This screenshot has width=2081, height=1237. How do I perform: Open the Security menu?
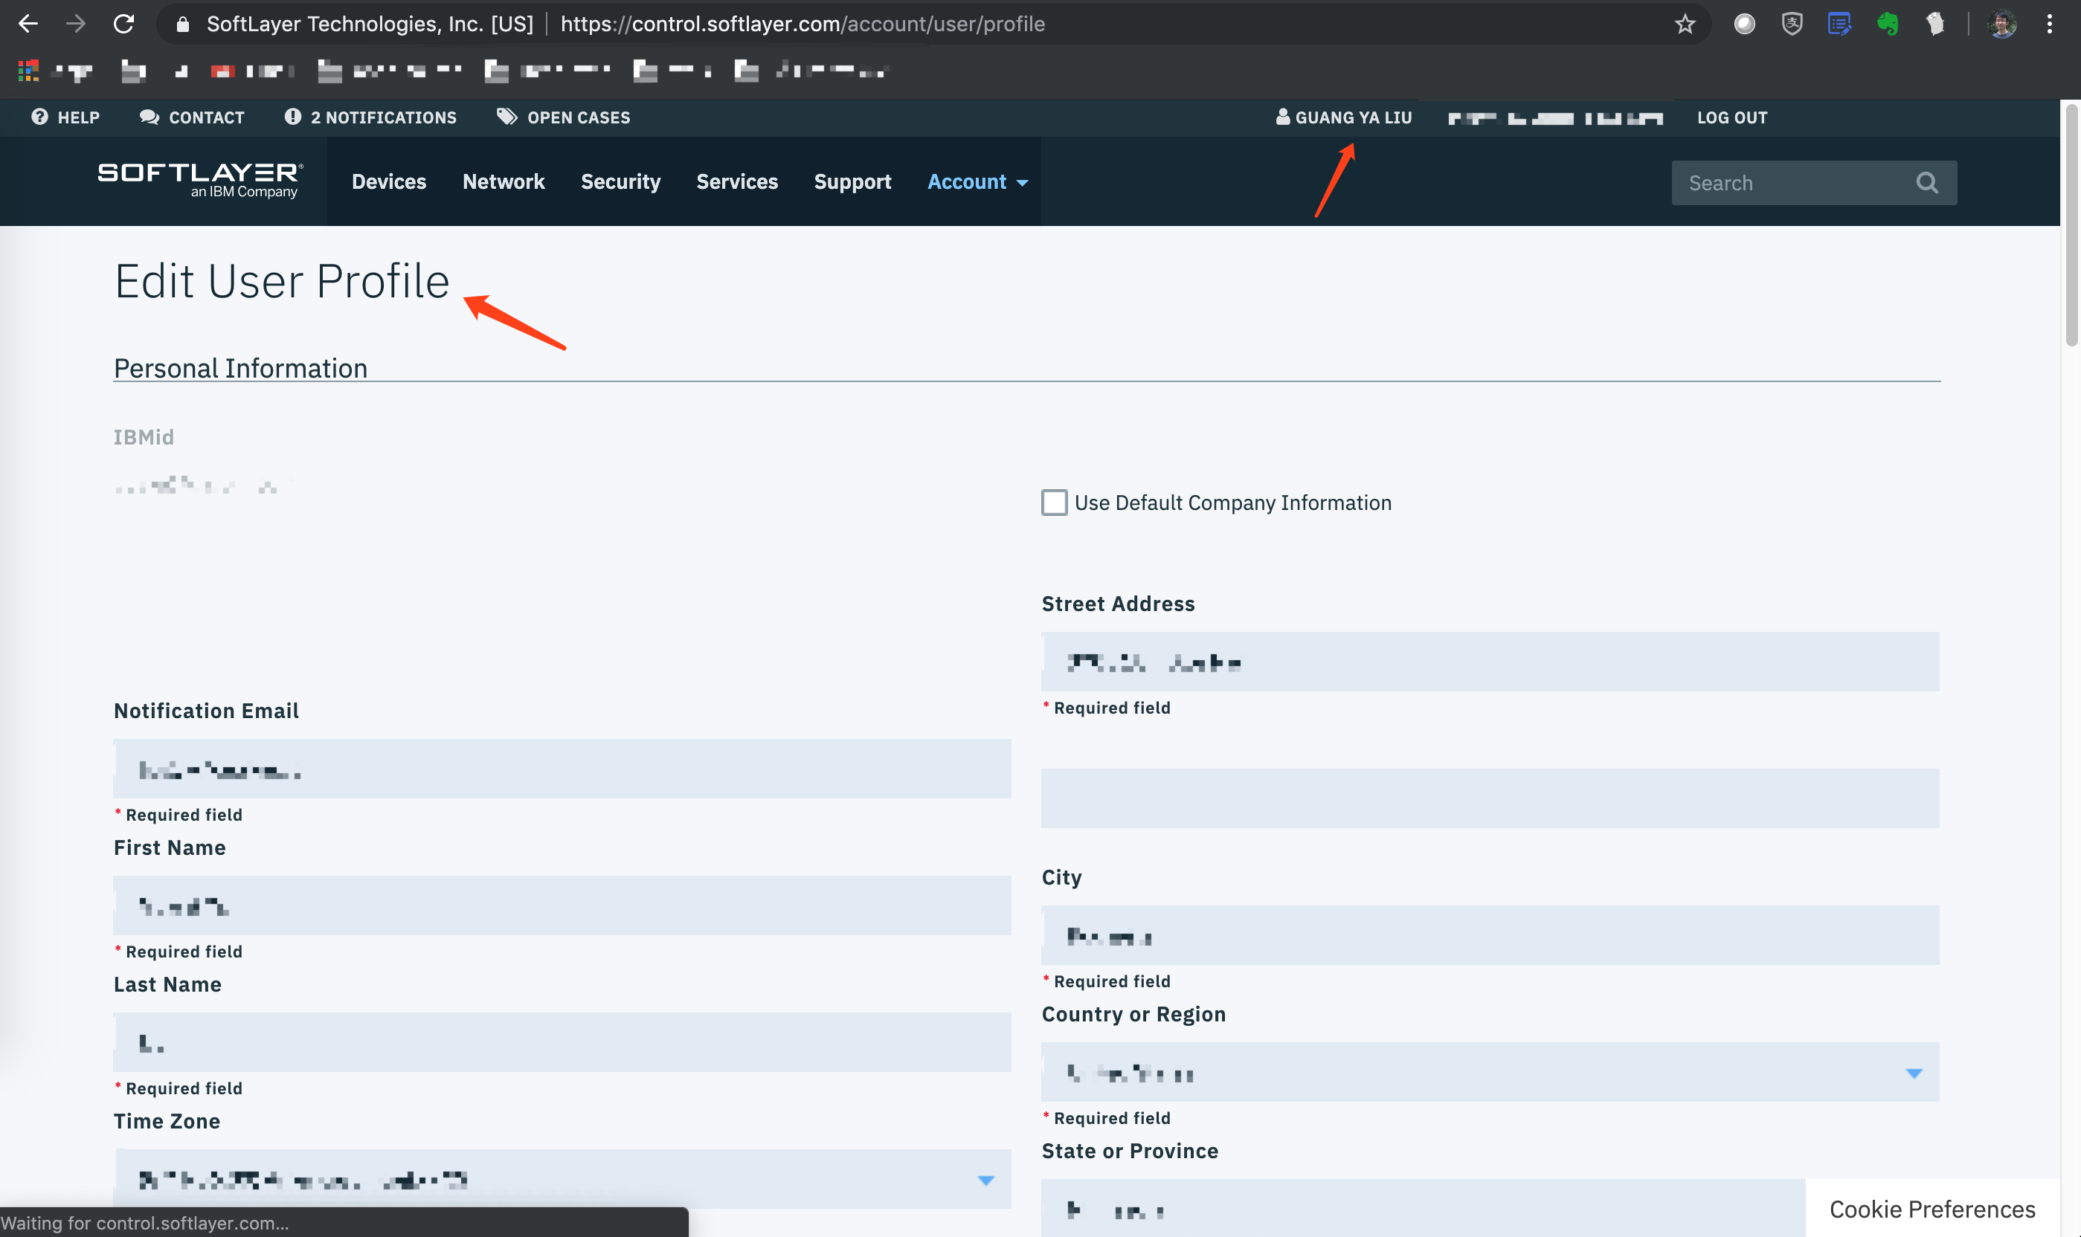point(620,181)
